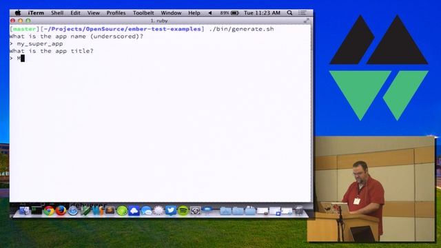This screenshot has height=248, width=441.
Task: Click the clock showing Tue 11:23 AM
Action: [x=262, y=13]
